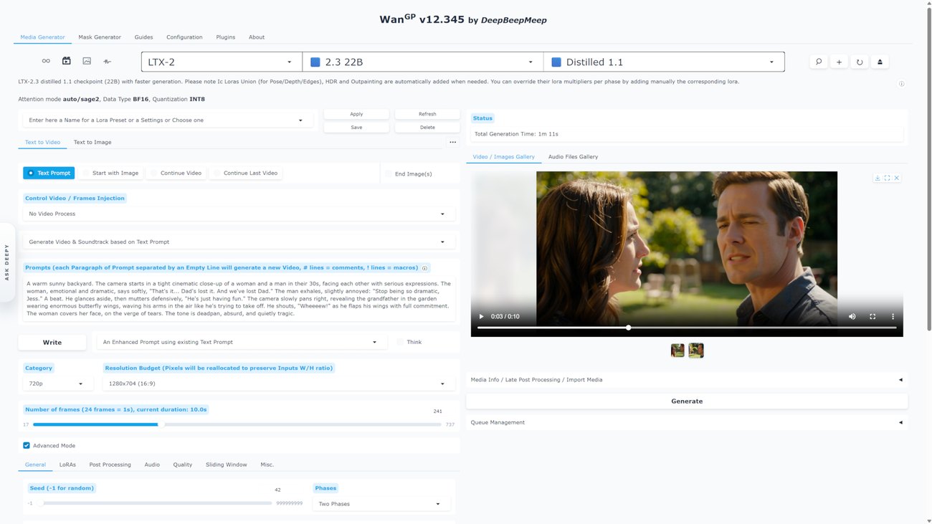932x524 pixels.
Task: Enable the Think checkbox
Action: (x=400, y=342)
